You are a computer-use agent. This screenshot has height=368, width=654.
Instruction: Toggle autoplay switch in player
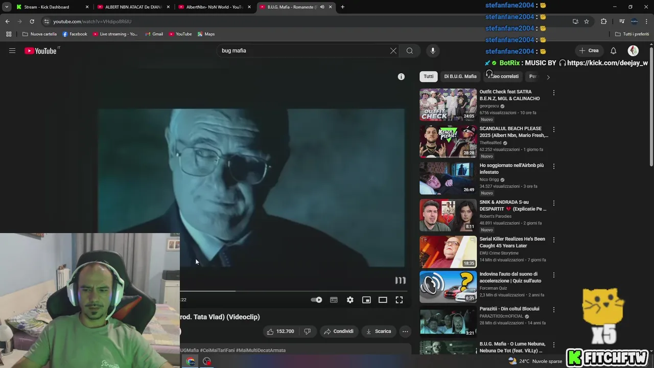pyautogui.click(x=317, y=300)
